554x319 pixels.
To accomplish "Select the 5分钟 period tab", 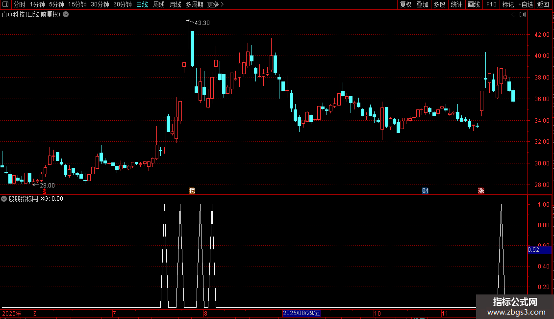I will click(x=56, y=4).
